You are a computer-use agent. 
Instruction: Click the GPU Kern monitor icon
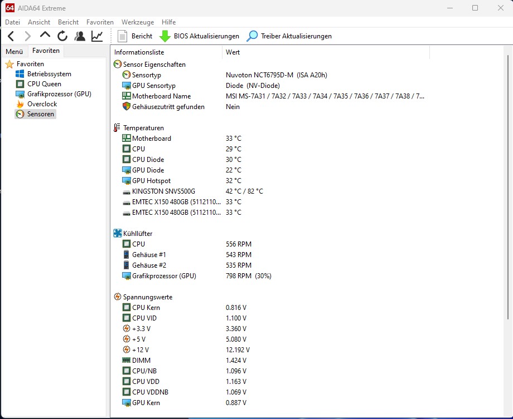126,403
